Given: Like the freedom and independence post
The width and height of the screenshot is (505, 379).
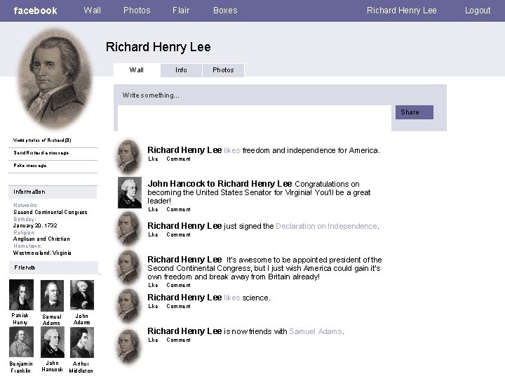Looking at the screenshot, I should pyautogui.click(x=153, y=159).
